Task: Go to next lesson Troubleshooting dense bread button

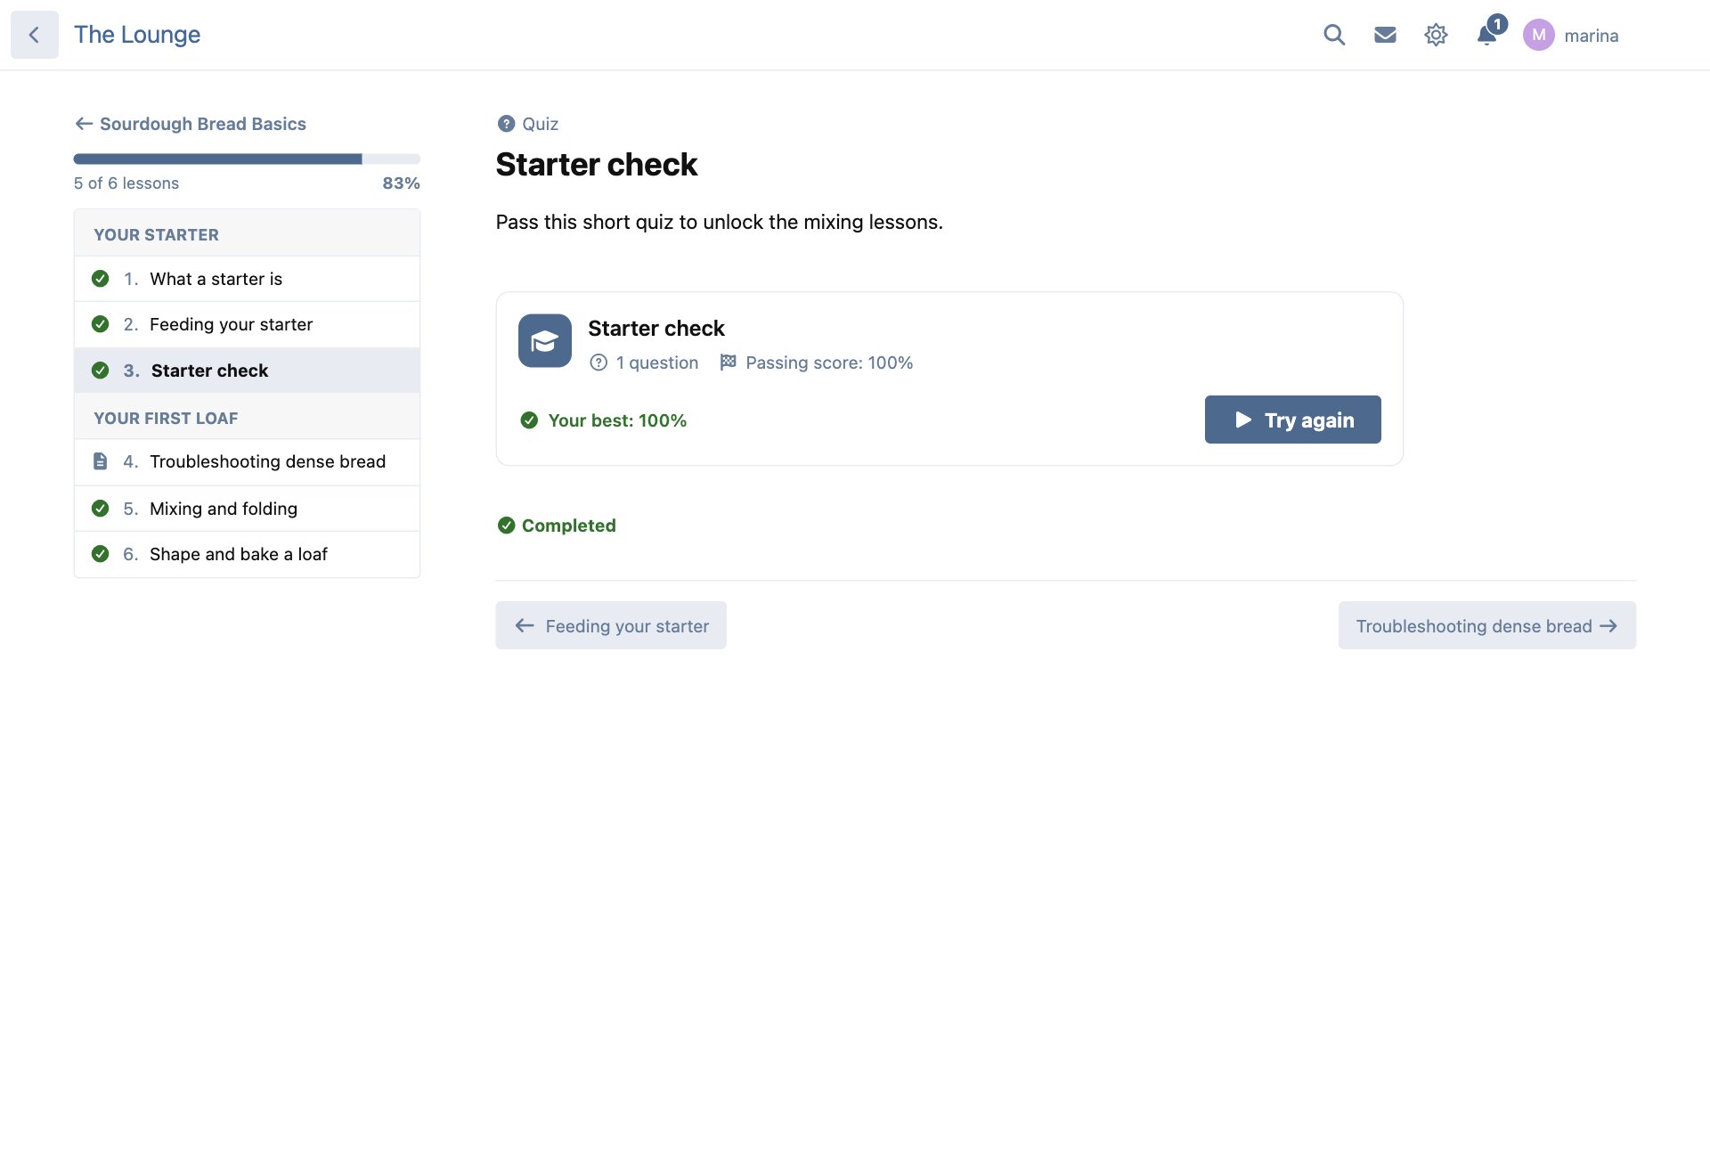Action: coord(1486,625)
